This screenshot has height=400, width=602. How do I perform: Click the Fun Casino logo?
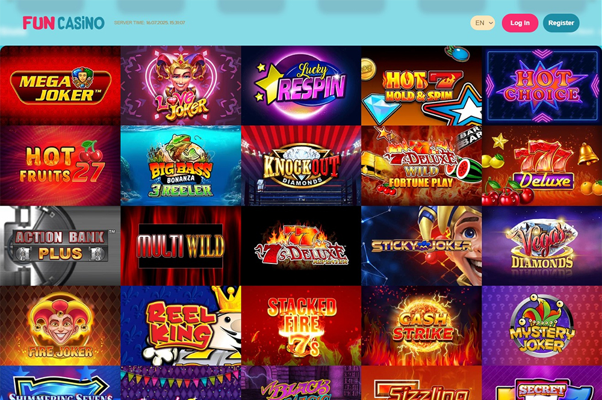pos(63,23)
